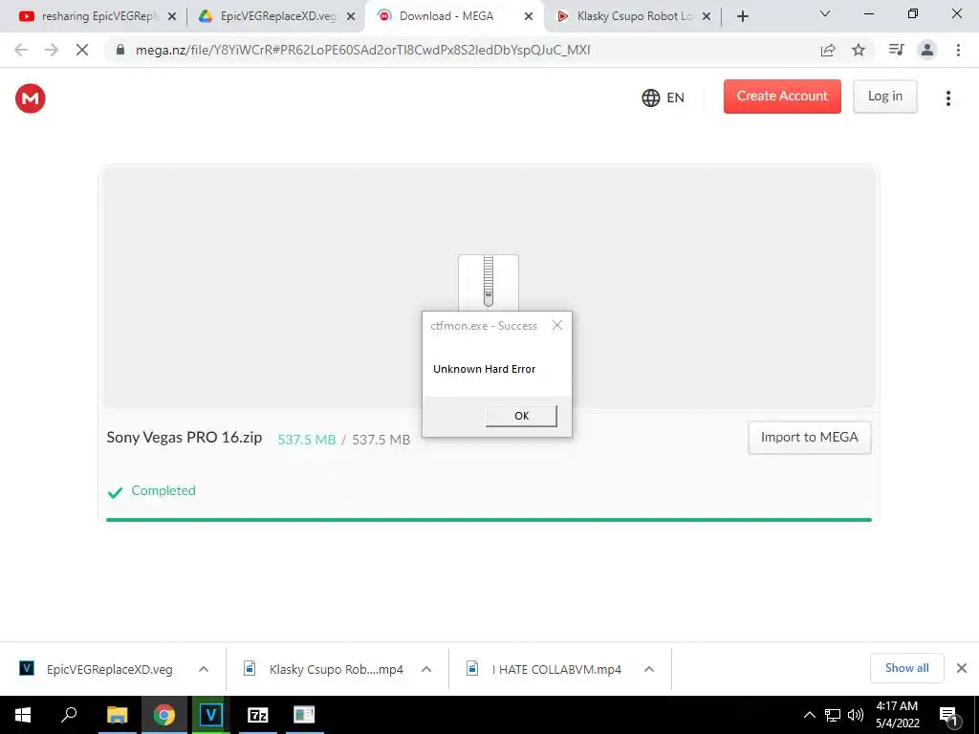Click the zip file icon preview
Image resolution: width=979 pixels, height=734 pixels.
[x=489, y=282]
